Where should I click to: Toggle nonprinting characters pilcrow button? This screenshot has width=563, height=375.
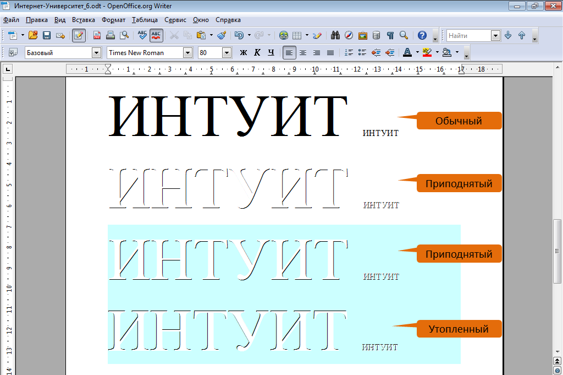tap(390, 36)
